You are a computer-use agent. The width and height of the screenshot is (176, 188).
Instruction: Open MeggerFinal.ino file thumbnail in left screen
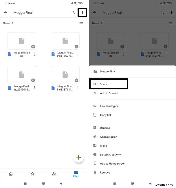click(22, 41)
